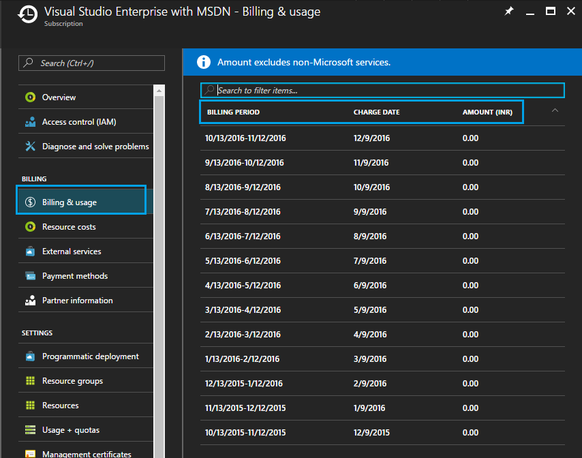This screenshot has height=458, width=582.
Task: Click the Payment methods card icon
Action: click(30, 276)
